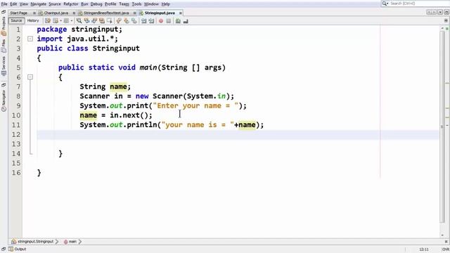Close the Stringinput.java tab

point(181,13)
